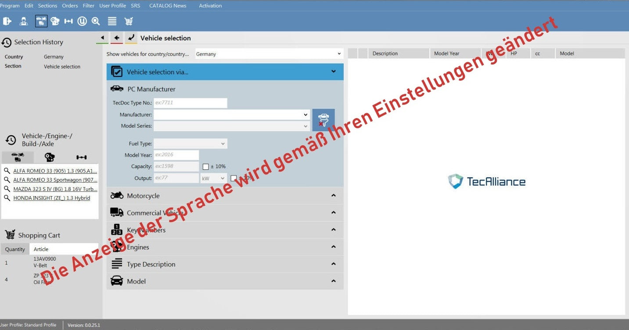
Task: Tick the Output ±10% checkbox
Action: (234, 178)
